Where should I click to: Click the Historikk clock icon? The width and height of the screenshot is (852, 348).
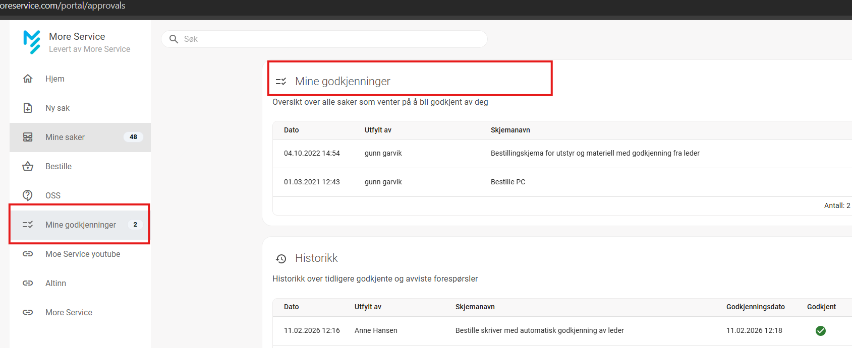point(281,259)
